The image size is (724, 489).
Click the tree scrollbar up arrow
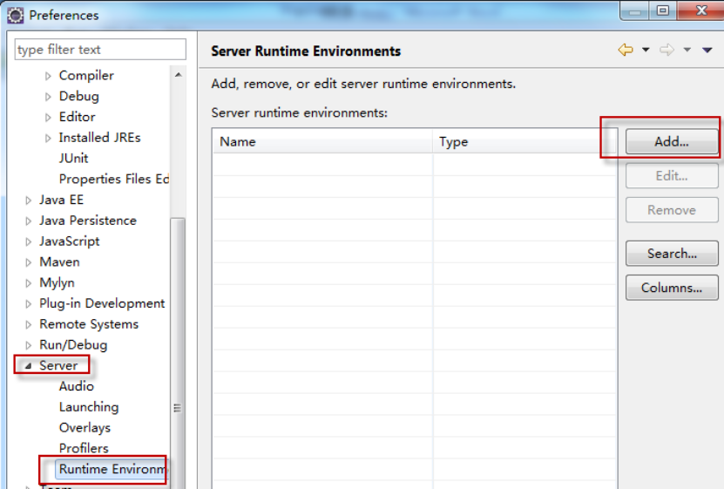179,75
